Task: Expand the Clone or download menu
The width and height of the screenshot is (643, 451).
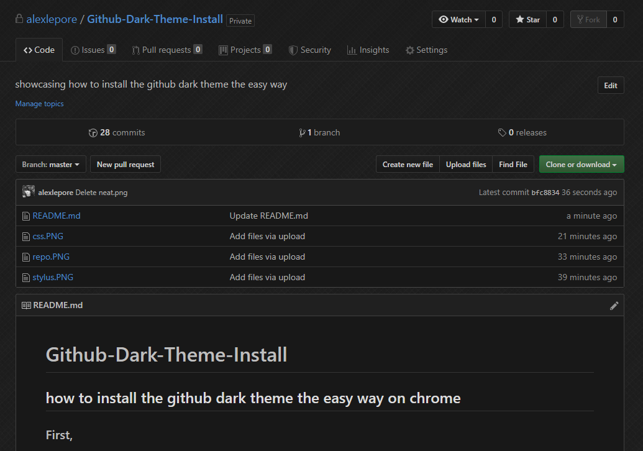Action: pyautogui.click(x=581, y=165)
